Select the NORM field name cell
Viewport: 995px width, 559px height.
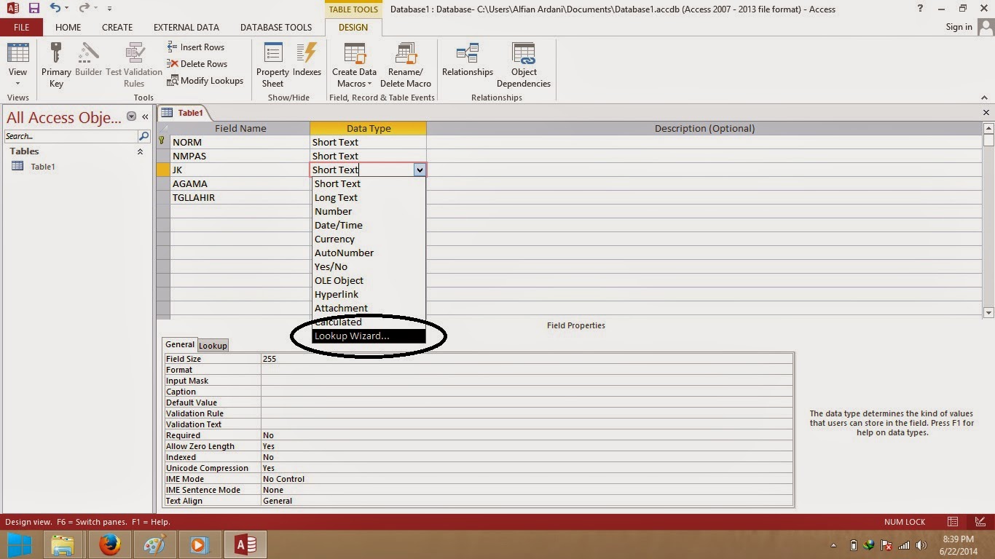[240, 142]
